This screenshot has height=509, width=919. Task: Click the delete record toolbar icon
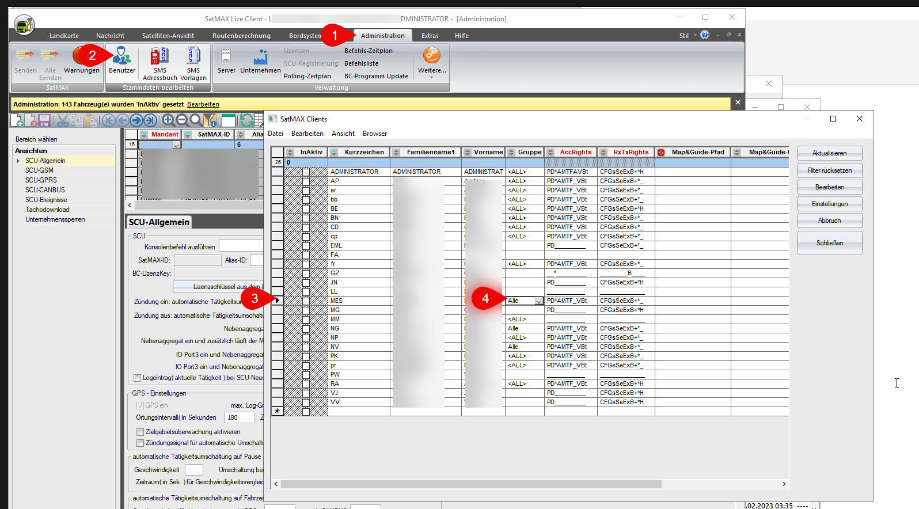point(31,120)
